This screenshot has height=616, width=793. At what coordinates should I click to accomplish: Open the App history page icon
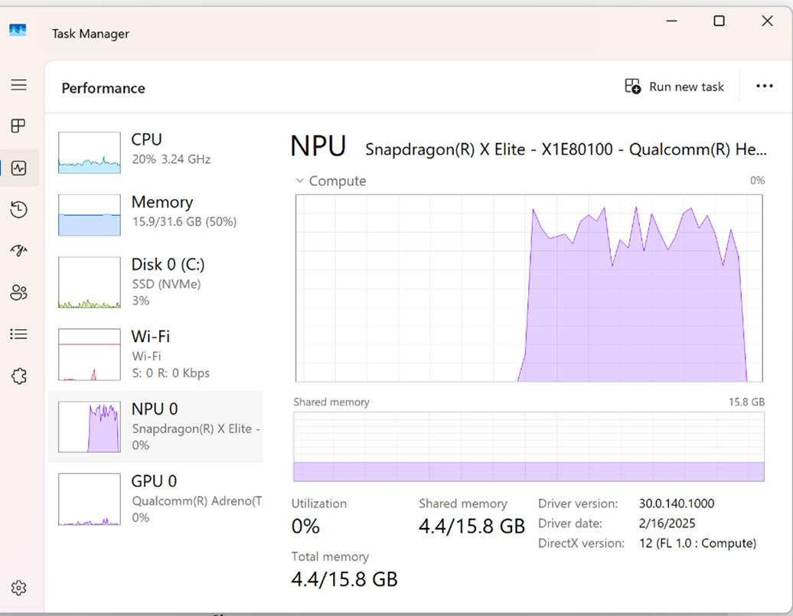click(x=19, y=210)
